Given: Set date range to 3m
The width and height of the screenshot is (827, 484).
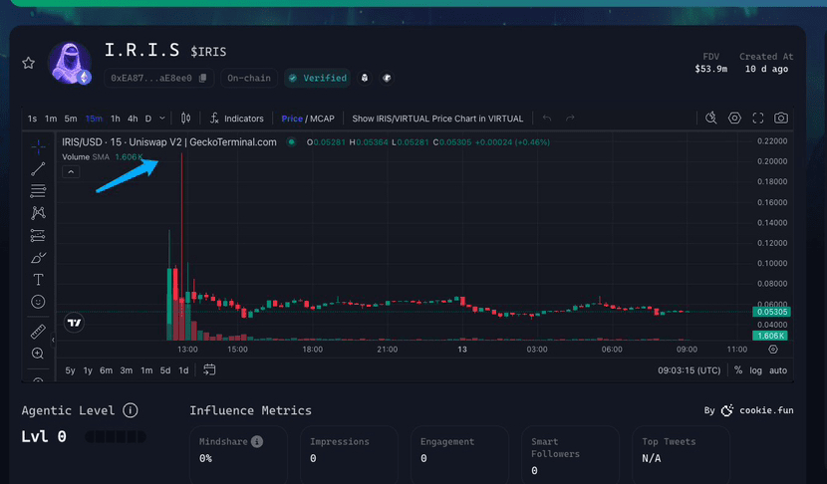Looking at the screenshot, I should coord(127,370).
